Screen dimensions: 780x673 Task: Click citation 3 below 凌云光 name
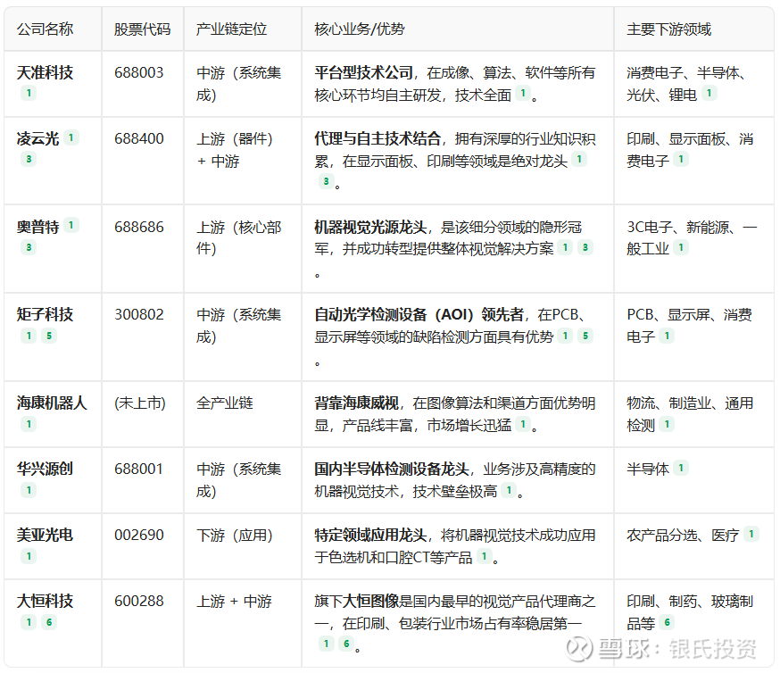(29, 159)
